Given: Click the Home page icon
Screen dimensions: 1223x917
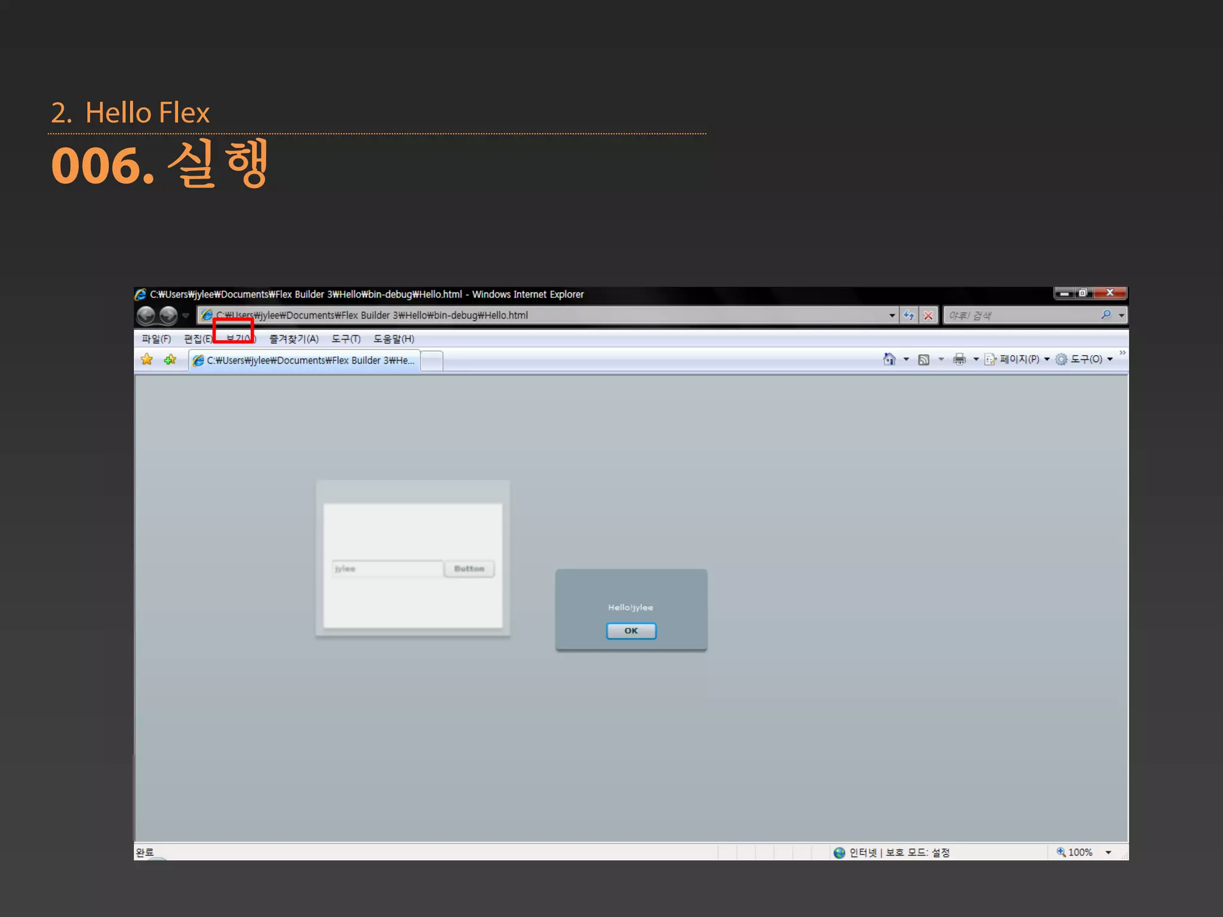Looking at the screenshot, I should pos(889,359).
